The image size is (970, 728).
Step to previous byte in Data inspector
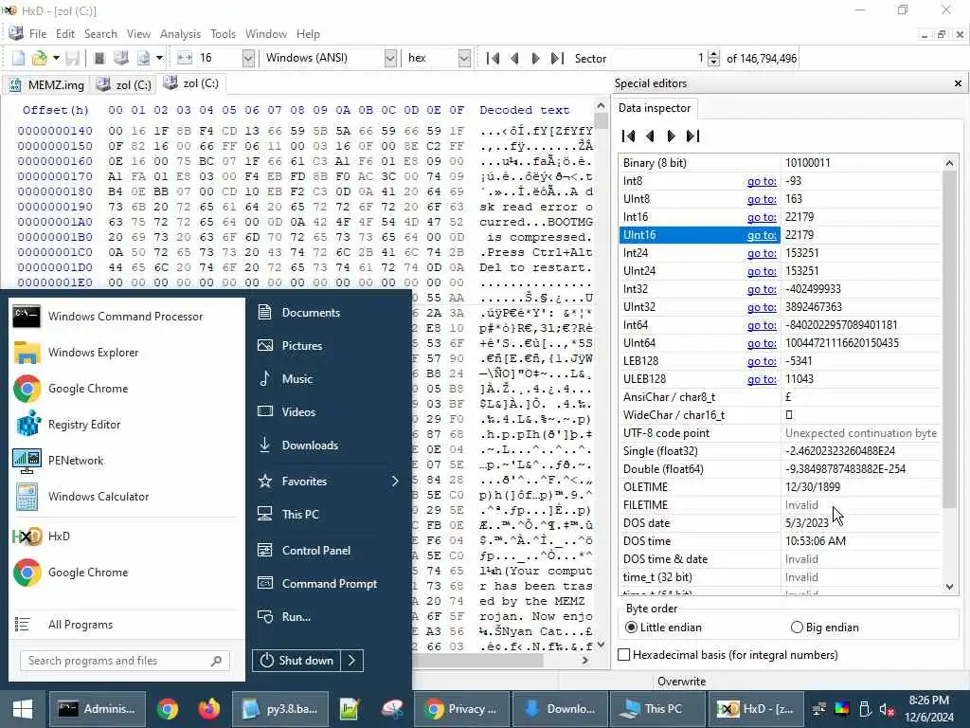(650, 136)
